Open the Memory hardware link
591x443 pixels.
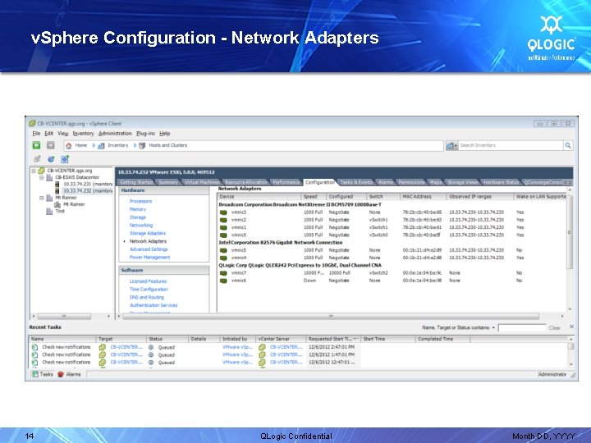tap(138, 209)
